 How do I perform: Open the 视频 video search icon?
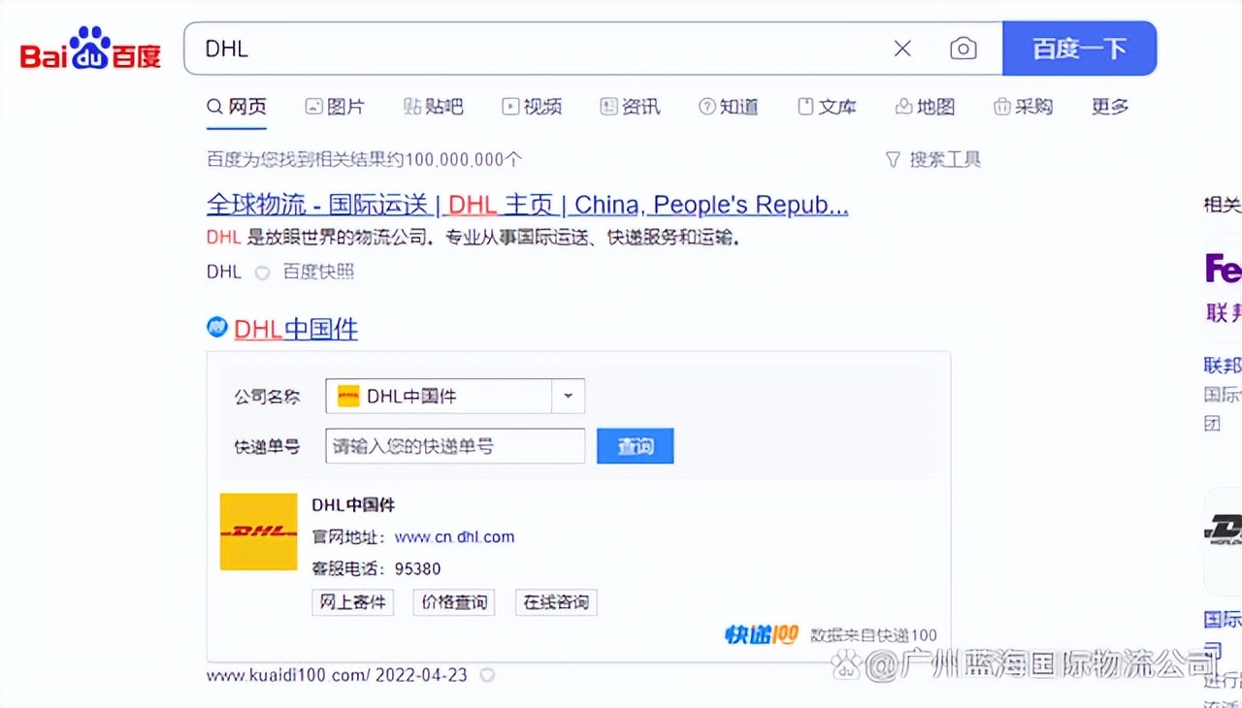point(532,107)
